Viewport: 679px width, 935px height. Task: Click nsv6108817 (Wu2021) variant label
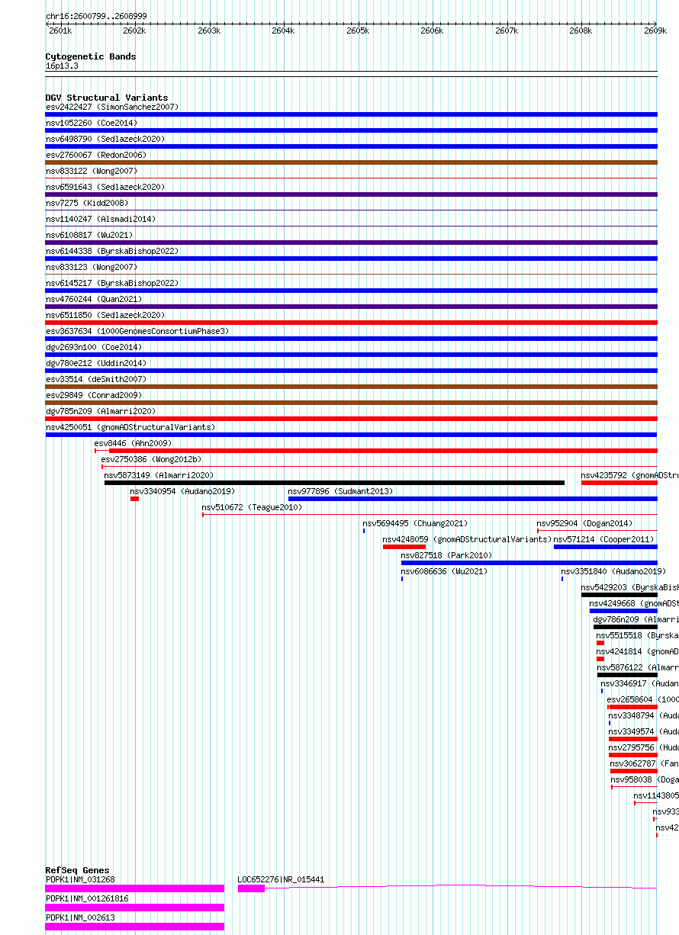coord(89,235)
